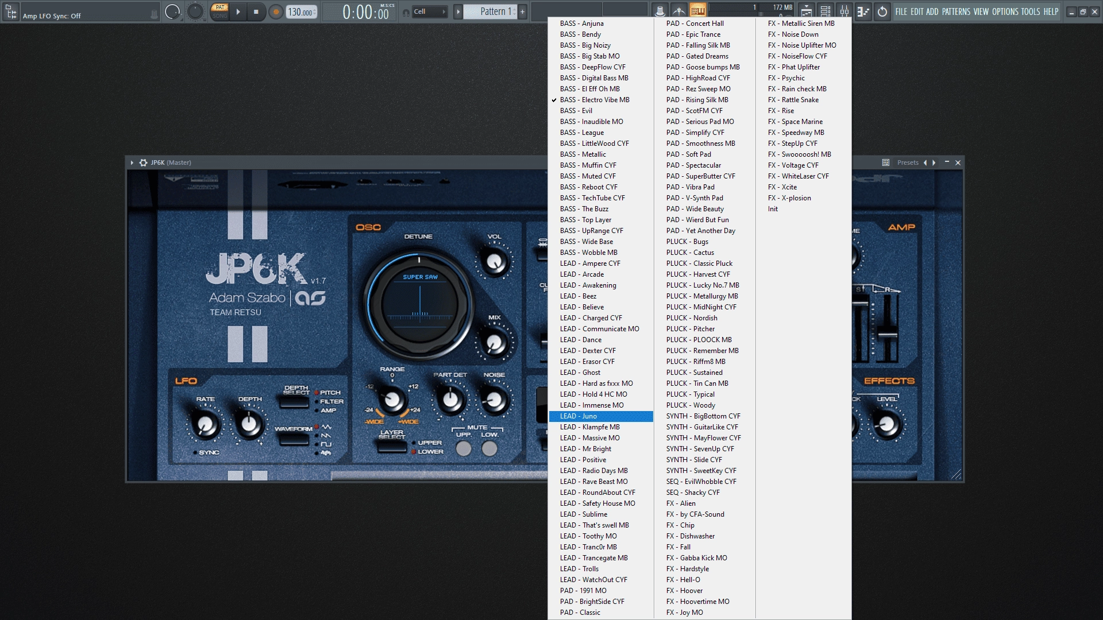This screenshot has width=1103, height=620.
Task: Arm the orange record button
Action: [276, 11]
